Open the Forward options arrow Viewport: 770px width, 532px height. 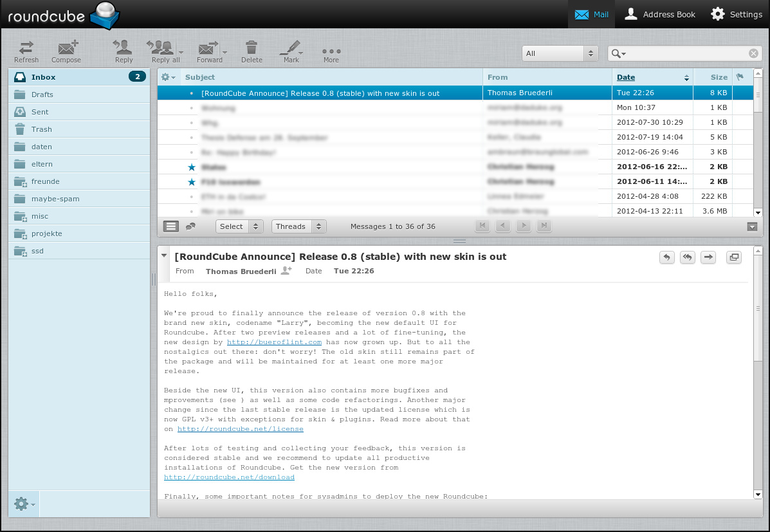225,52
